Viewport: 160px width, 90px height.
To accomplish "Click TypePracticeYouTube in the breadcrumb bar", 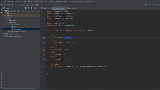I will pyautogui.click(x=8, y=5).
